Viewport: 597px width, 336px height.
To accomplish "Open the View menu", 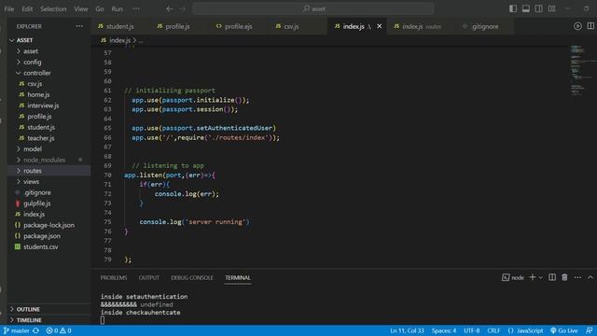I will [x=81, y=8].
